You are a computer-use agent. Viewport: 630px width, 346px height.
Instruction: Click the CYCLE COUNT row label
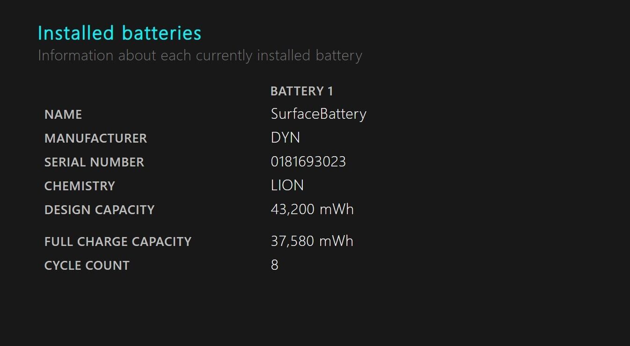87,266
